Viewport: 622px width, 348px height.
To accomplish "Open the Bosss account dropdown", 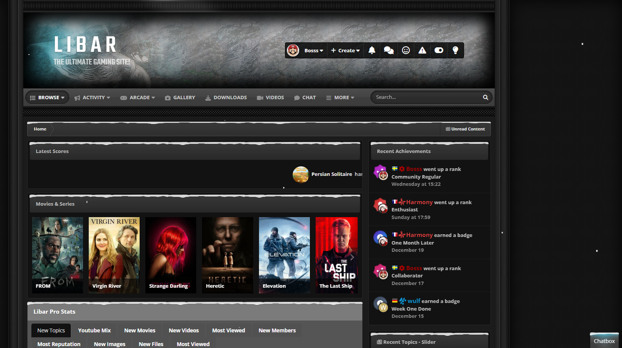I will [x=314, y=50].
